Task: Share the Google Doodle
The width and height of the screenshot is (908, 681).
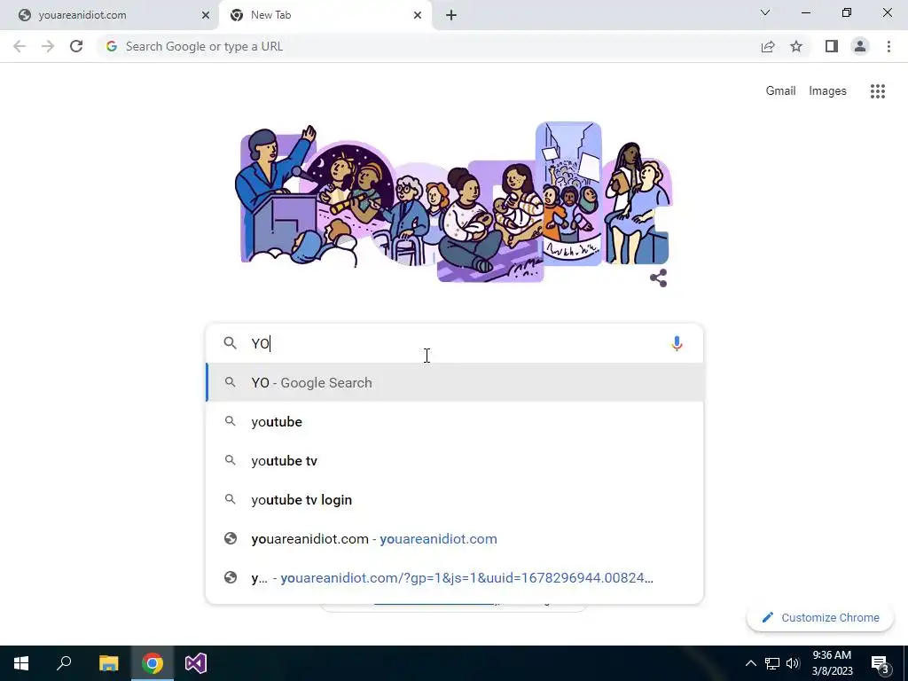Action: [659, 278]
